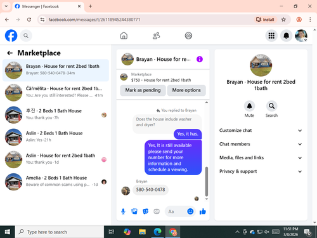Image resolution: width=317 pixels, height=238 pixels.
Task: Click the large listing photo in info panel
Action: (261, 65)
